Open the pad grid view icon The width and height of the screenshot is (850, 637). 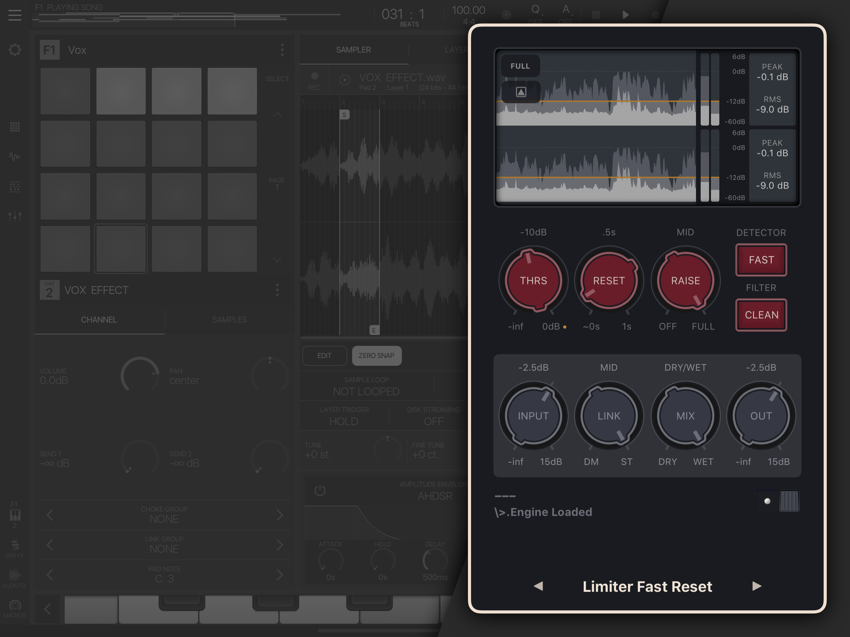(15, 127)
